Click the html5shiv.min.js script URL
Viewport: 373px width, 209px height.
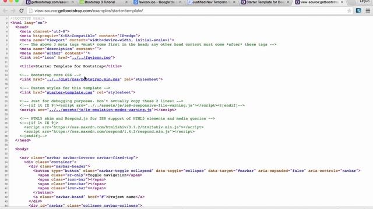point(116,127)
